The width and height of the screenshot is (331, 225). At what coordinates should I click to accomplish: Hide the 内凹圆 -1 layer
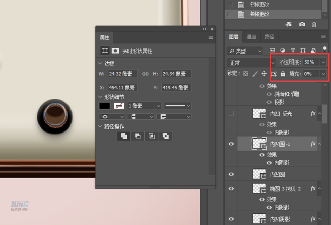pyautogui.click(x=231, y=144)
